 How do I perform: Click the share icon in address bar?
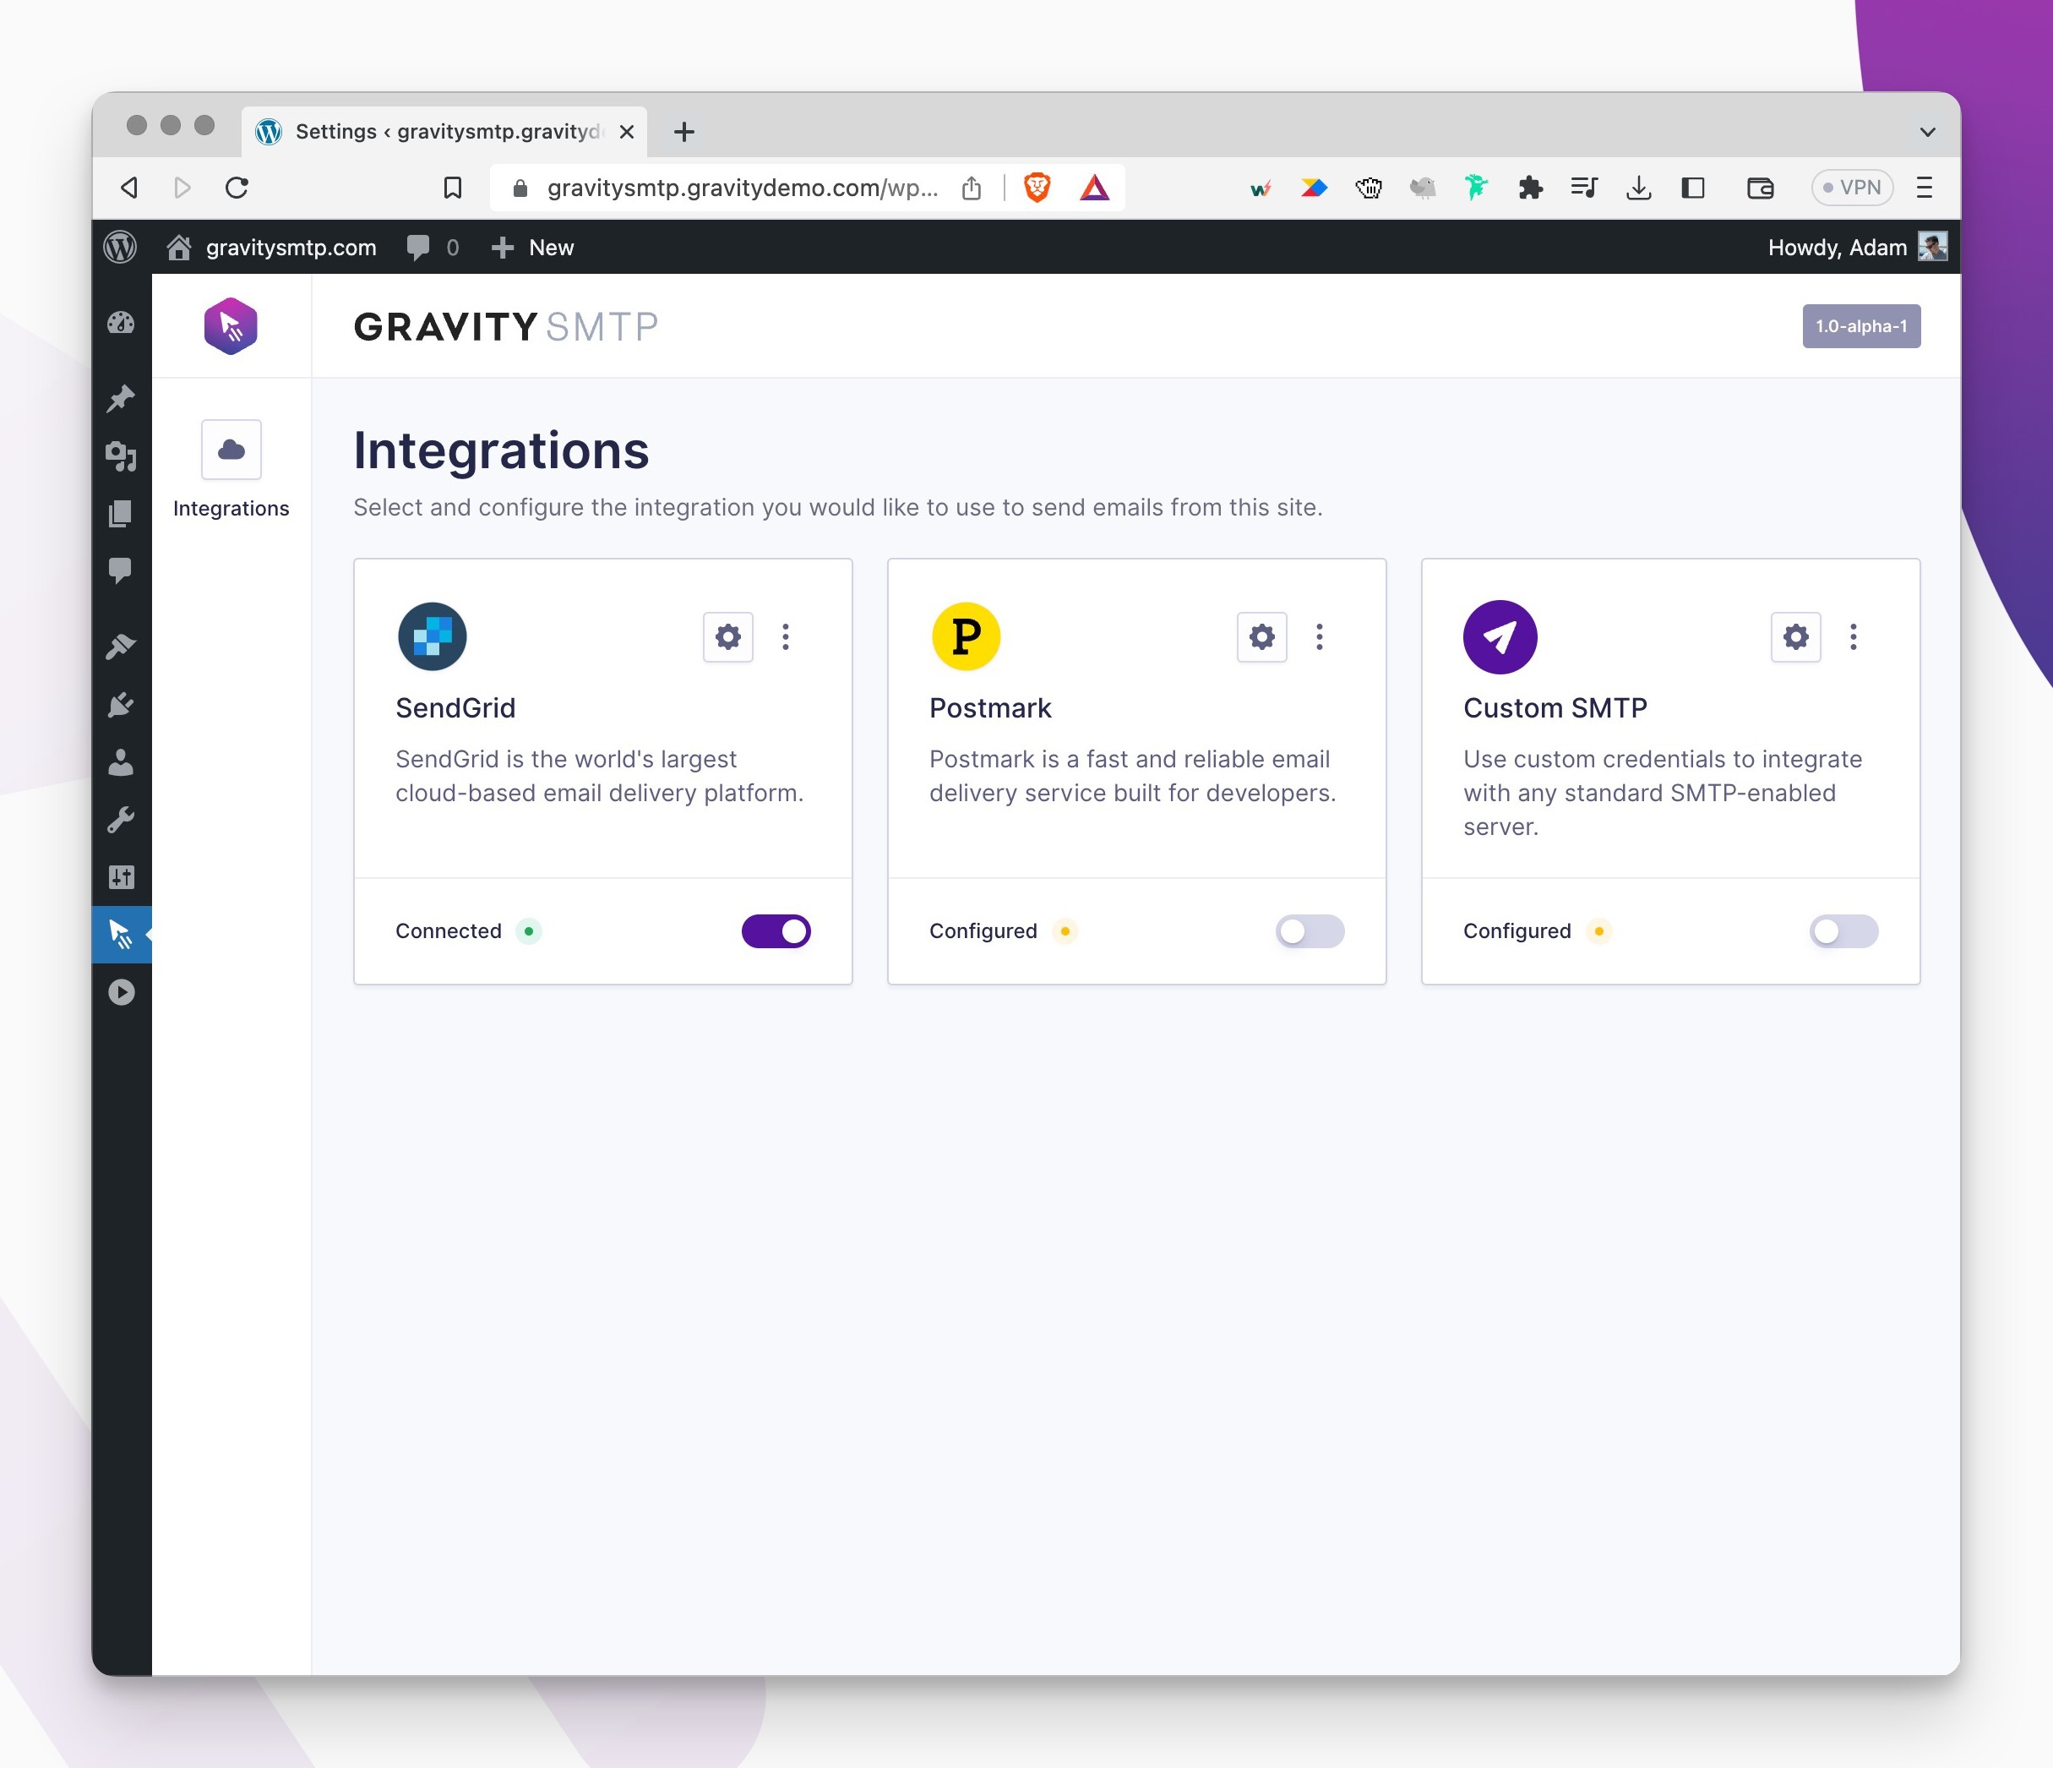(x=971, y=188)
